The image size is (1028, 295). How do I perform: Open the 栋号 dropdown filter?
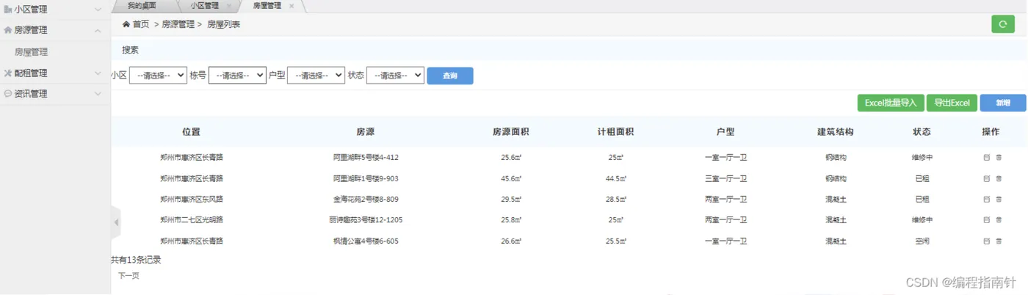coord(237,76)
